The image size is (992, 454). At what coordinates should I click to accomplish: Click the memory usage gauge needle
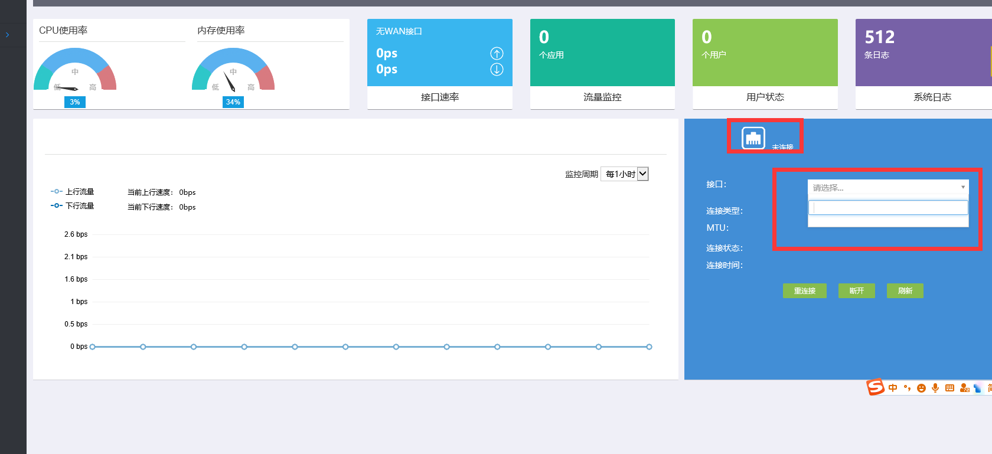[230, 82]
